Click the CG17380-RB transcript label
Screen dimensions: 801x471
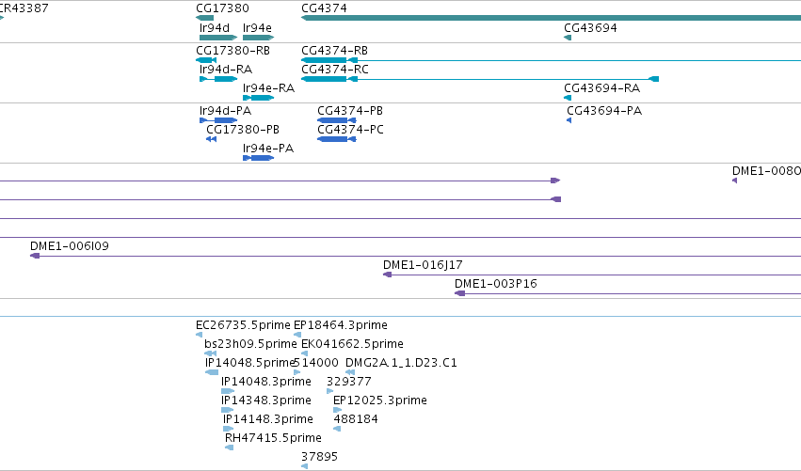(x=232, y=51)
